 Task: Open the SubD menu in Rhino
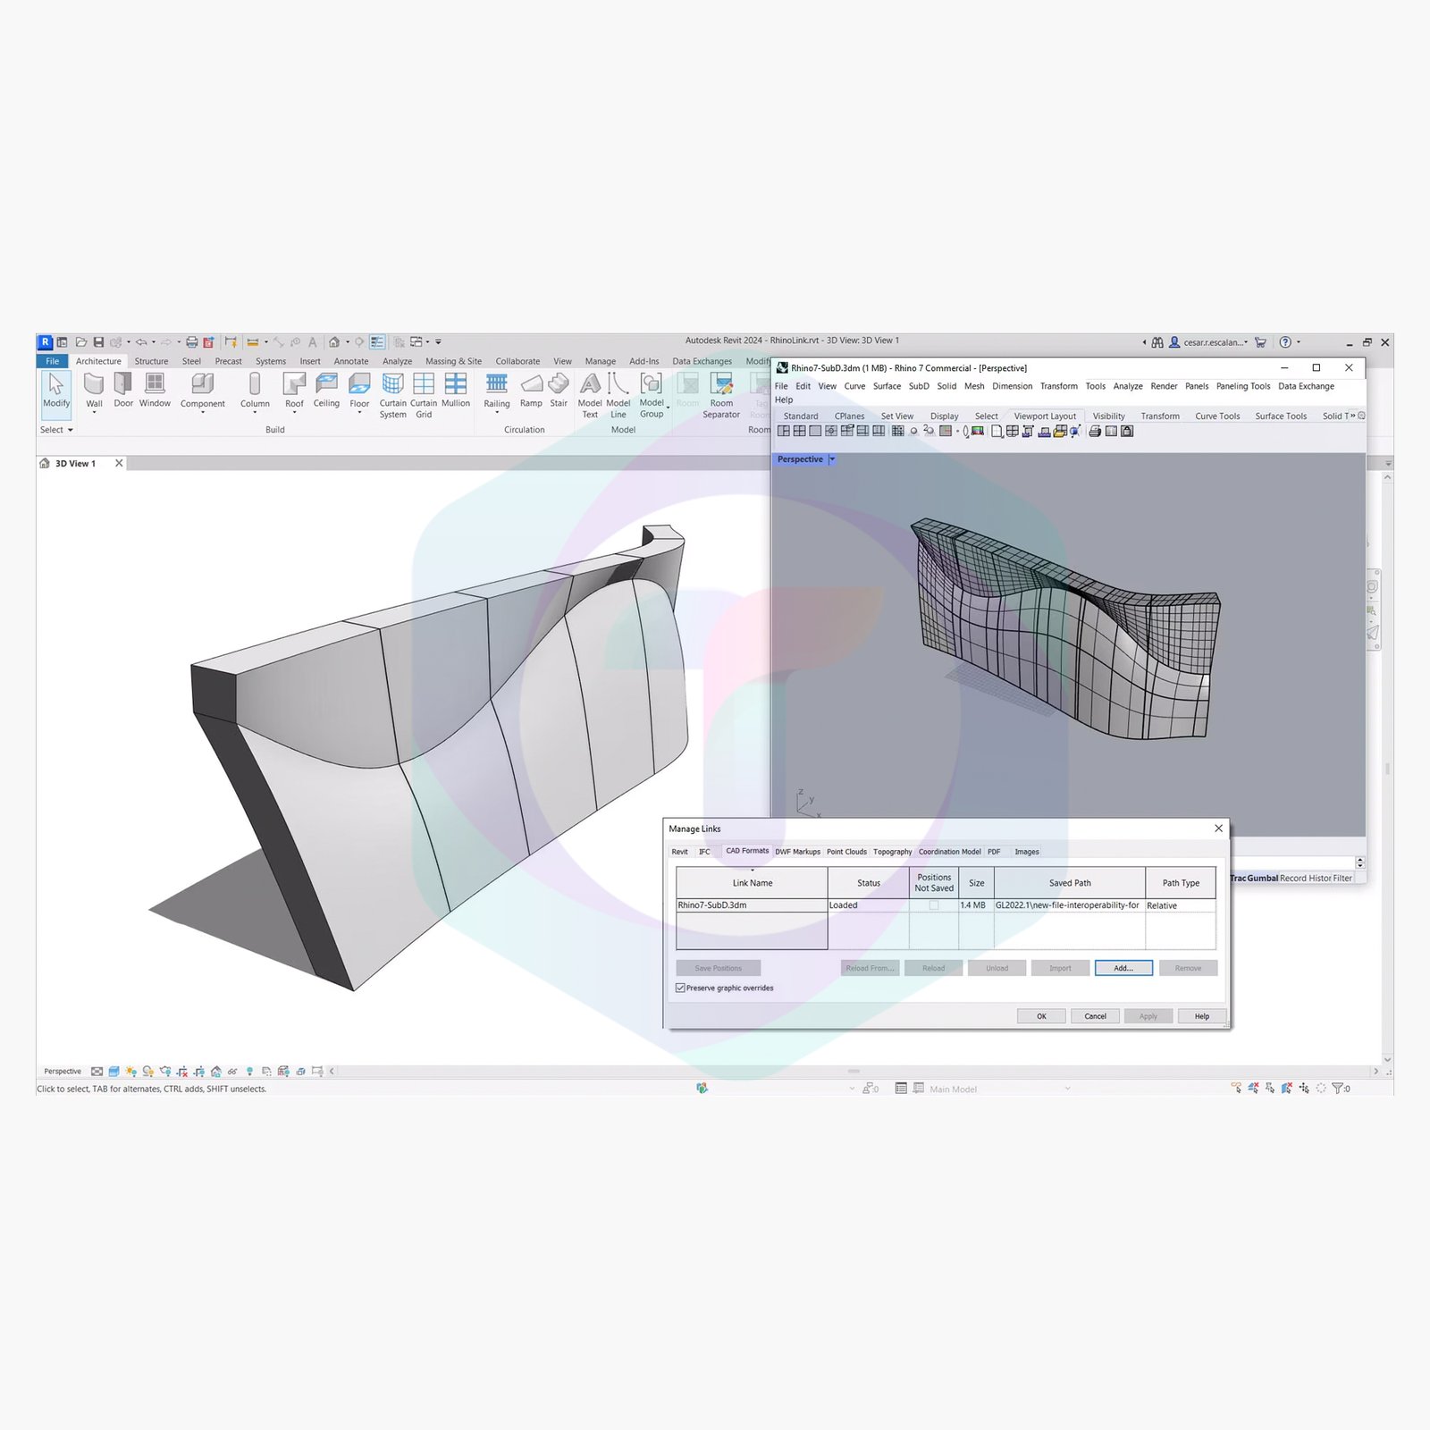tap(919, 386)
